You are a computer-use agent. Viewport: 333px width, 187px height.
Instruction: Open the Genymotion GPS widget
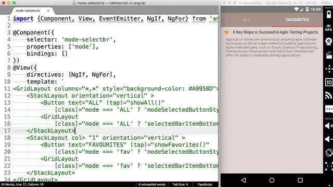pos(328,28)
